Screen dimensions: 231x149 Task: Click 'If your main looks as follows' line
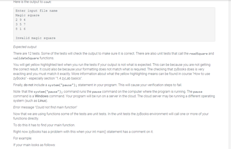[x=34, y=145]
